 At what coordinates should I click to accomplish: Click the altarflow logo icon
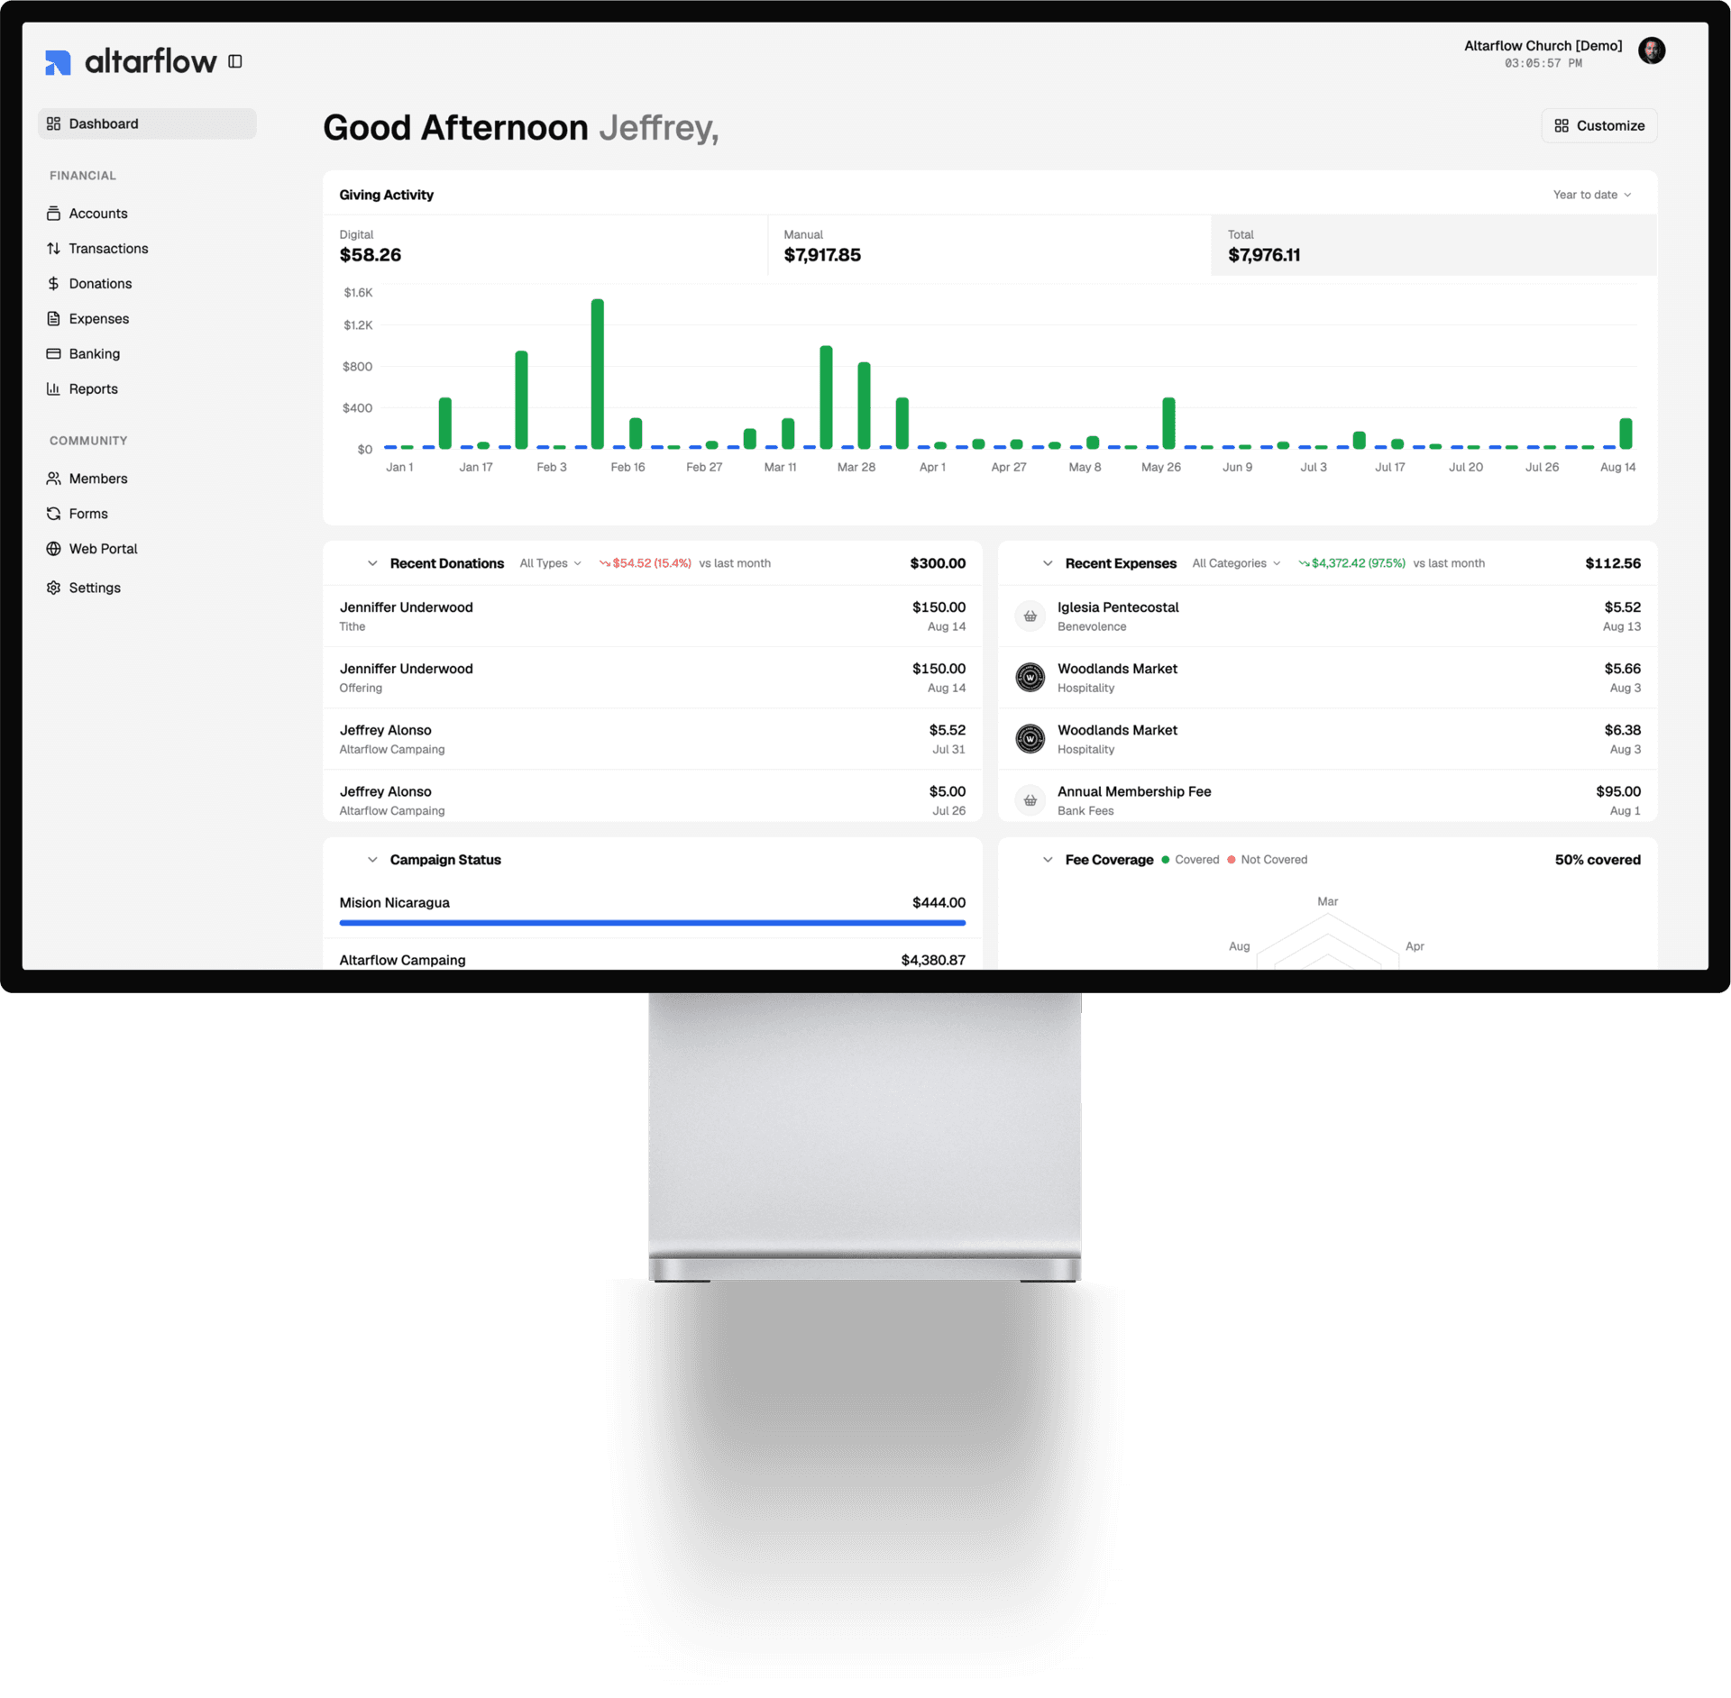coord(58,62)
